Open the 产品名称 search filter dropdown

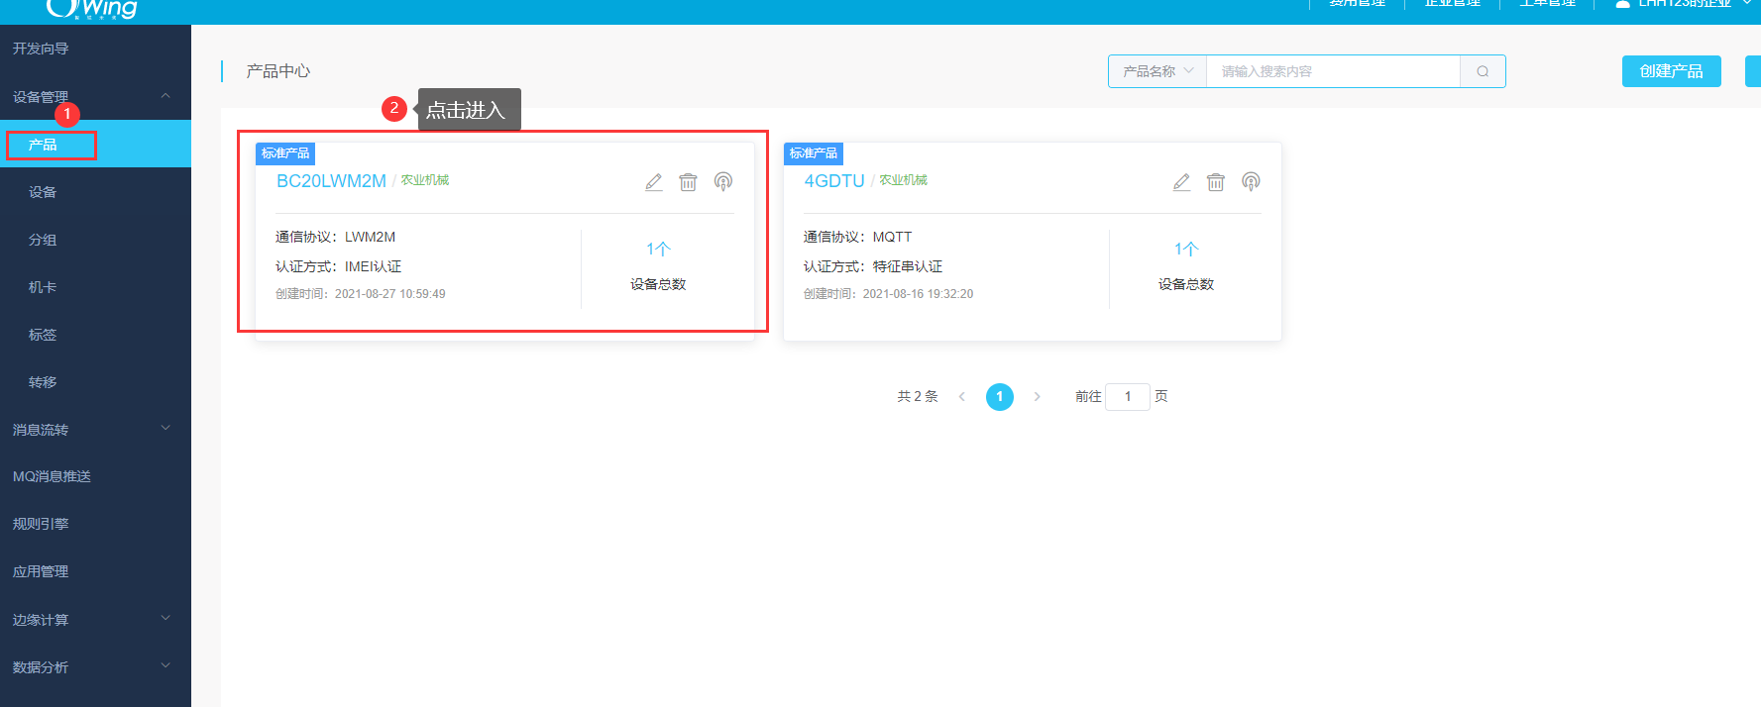pos(1157,71)
